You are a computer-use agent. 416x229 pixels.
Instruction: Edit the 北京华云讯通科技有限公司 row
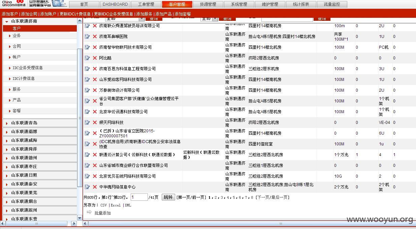87,111
